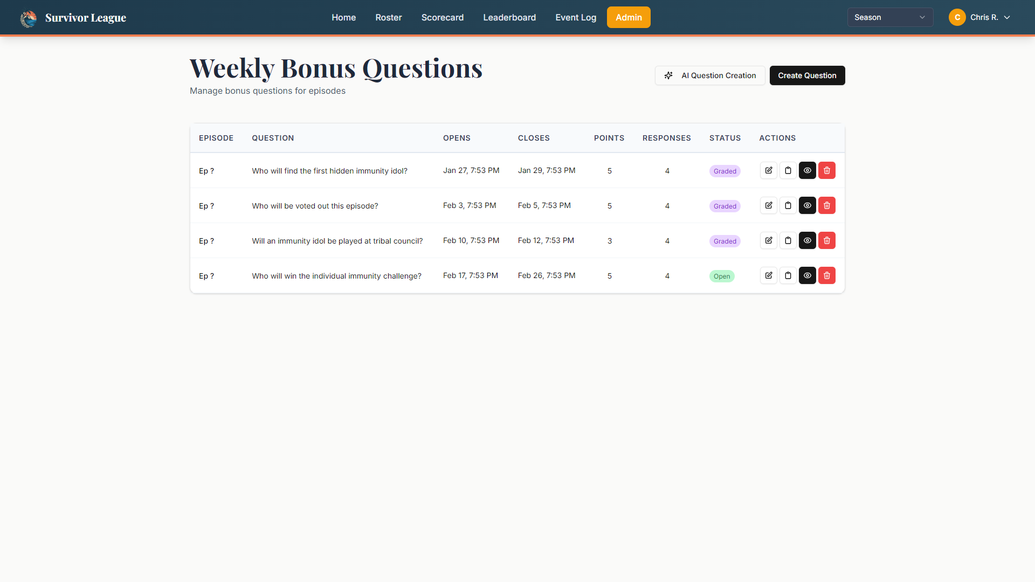Image resolution: width=1035 pixels, height=582 pixels.
Task: Click 'Who will win the individual immunity challenge?'
Action: tap(336, 276)
